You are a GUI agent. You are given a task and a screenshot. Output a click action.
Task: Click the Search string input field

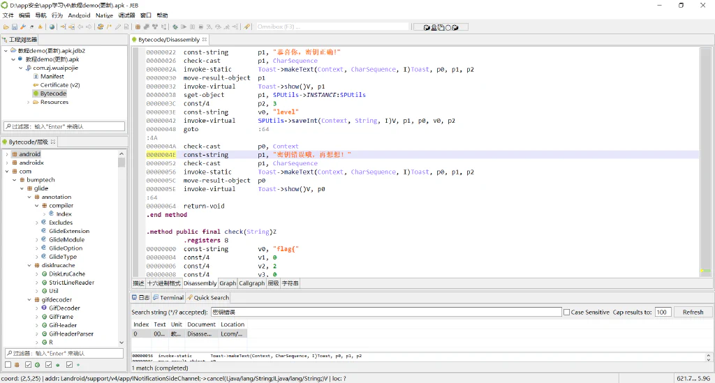385,313
